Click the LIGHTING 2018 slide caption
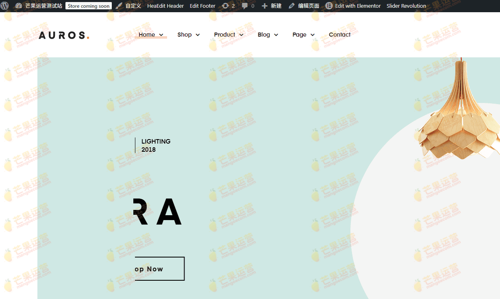This screenshot has width=500, height=299. pyautogui.click(x=156, y=145)
